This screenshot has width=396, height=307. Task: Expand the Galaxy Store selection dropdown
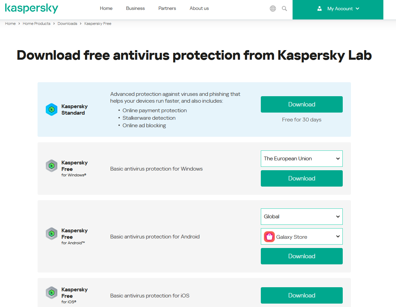pos(301,236)
